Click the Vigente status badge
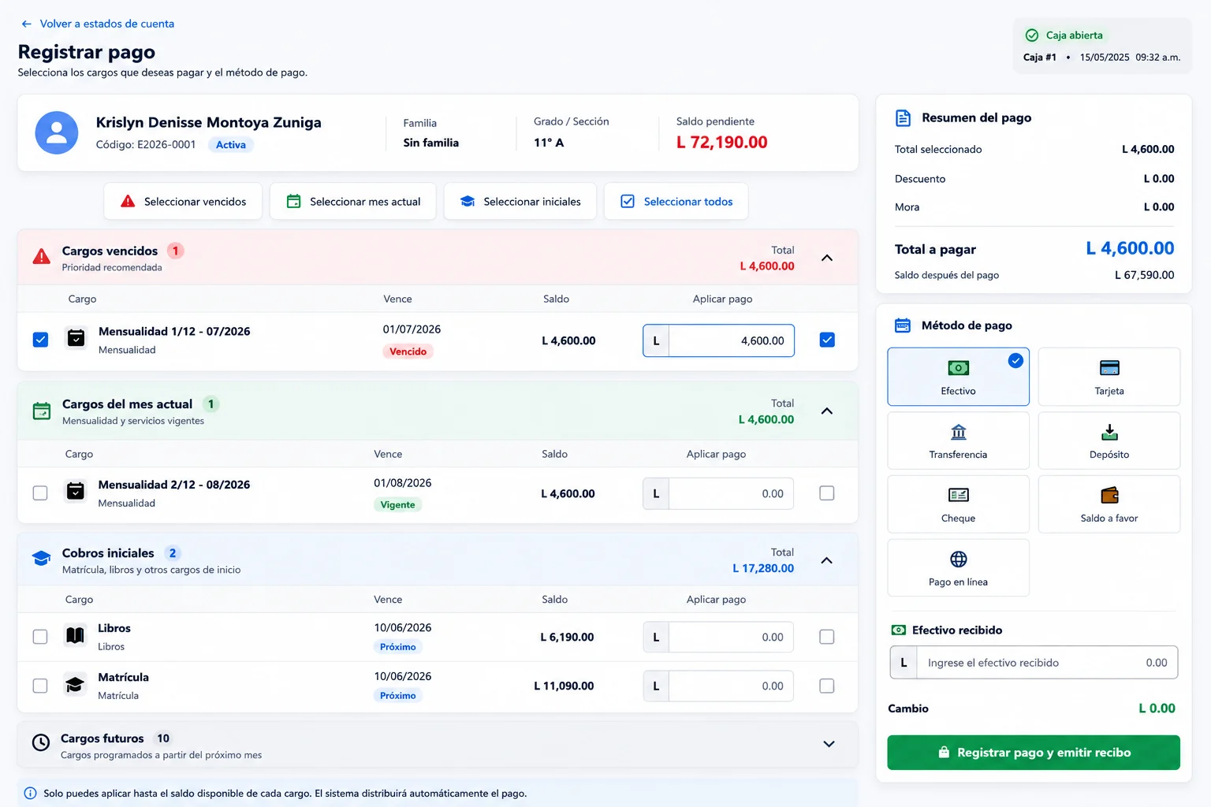1211x807 pixels. 397,504
